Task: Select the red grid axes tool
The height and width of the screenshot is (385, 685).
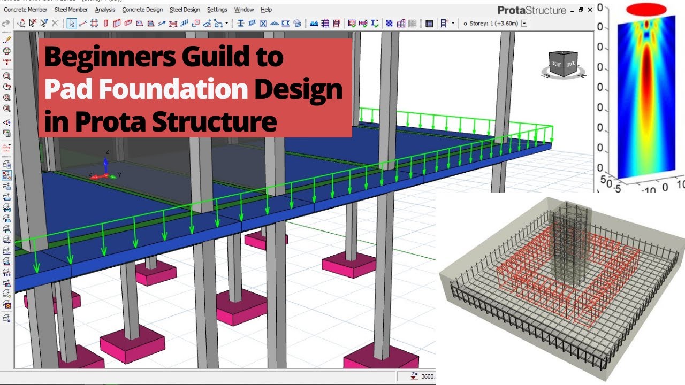Action: (94, 23)
